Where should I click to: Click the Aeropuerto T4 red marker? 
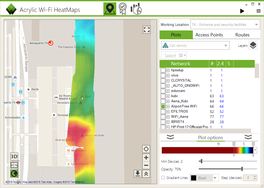pos(51,43)
